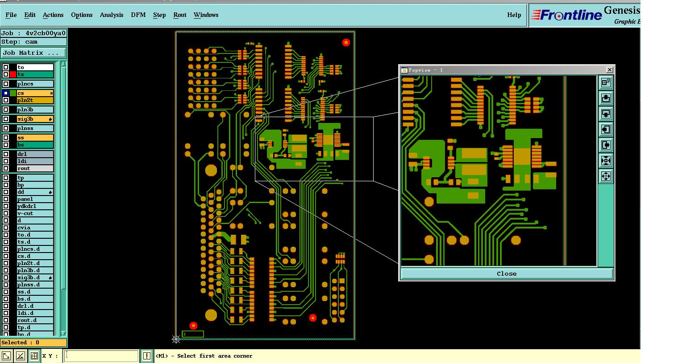This screenshot has height=363, width=674.
Task: Toggle the display checkbox for layer panel
Action: point(6,199)
